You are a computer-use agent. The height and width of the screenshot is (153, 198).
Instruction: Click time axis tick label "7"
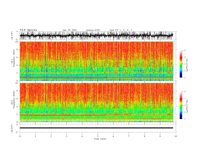[129, 136]
